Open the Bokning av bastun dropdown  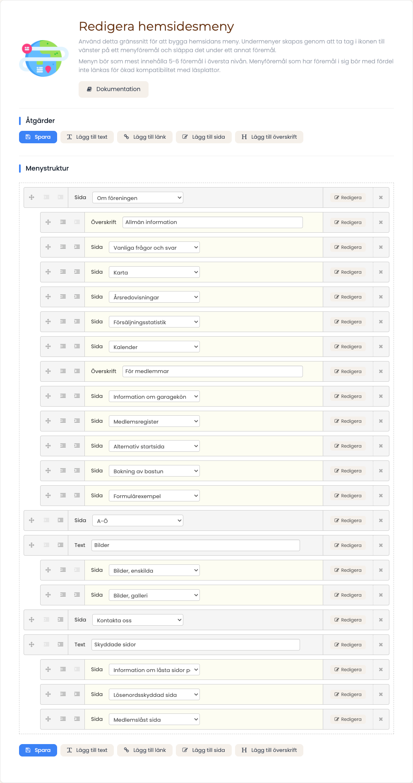pos(154,471)
